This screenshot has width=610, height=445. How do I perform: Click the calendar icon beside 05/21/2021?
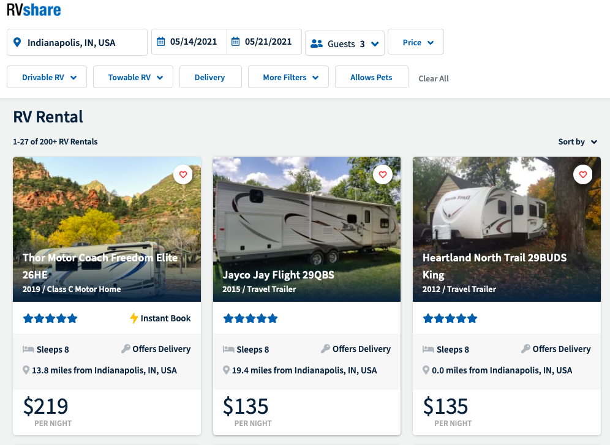[x=235, y=42]
